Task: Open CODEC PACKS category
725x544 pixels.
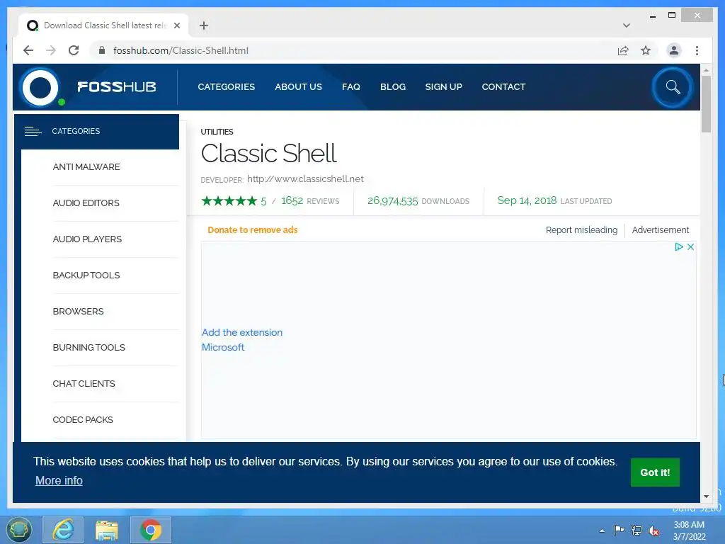Action: point(83,419)
